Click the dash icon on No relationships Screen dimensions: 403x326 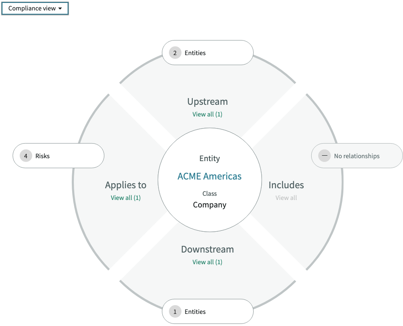pos(324,156)
